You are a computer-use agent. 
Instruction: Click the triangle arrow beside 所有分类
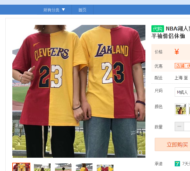[63, 10]
